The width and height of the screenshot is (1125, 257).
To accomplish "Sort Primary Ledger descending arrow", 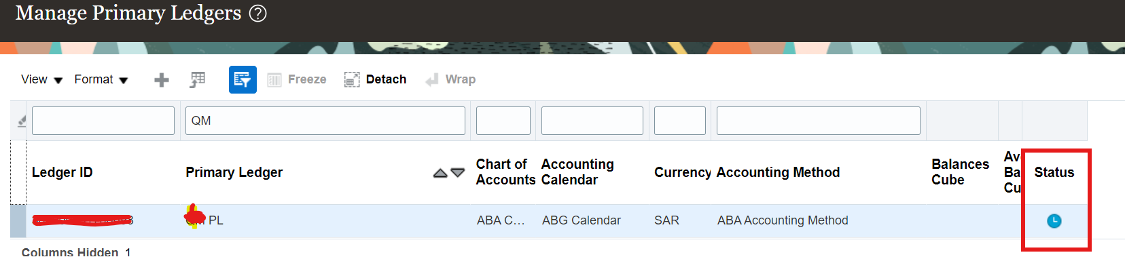I will click(x=458, y=173).
